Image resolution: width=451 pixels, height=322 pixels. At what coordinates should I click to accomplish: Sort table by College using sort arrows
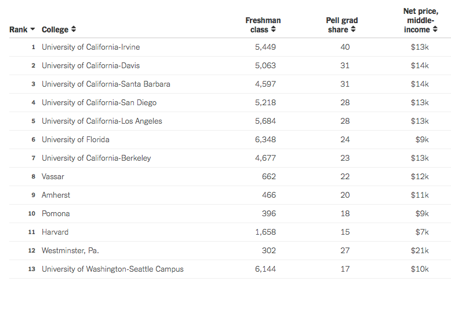(74, 29)
